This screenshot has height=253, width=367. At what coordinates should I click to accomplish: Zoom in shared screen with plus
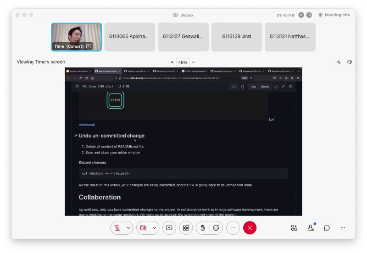click(x=172, y=62)
